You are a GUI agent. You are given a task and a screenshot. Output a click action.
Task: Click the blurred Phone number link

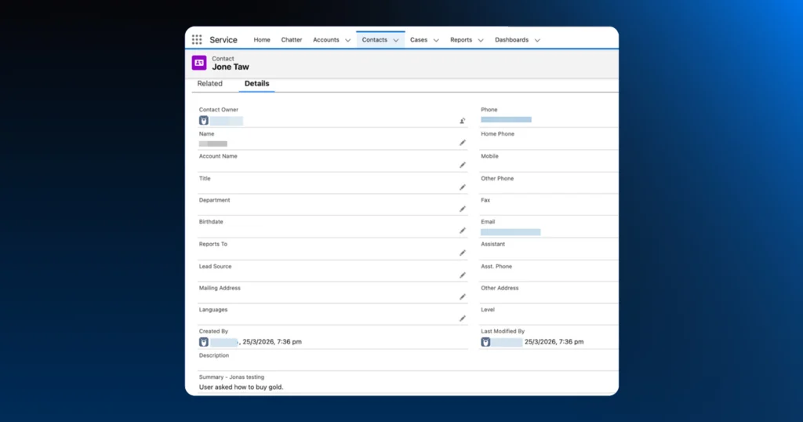pos(506,119)
